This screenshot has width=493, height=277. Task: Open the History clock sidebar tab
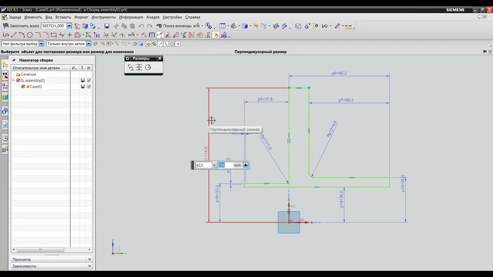pyautogui.click(x=5, y=138)
